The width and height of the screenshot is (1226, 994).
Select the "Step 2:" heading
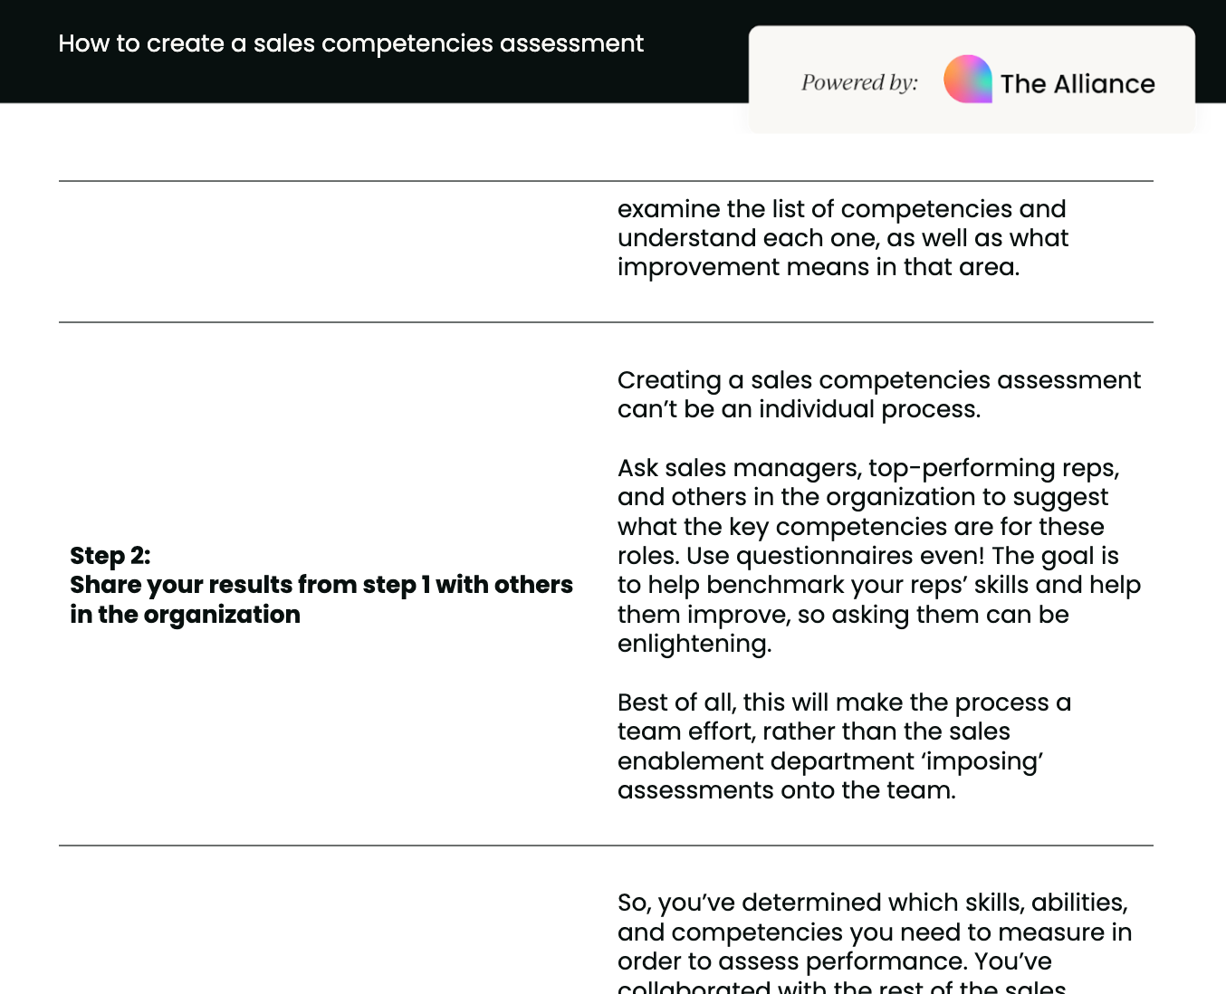pyautogui.click(x=110, y=556)
